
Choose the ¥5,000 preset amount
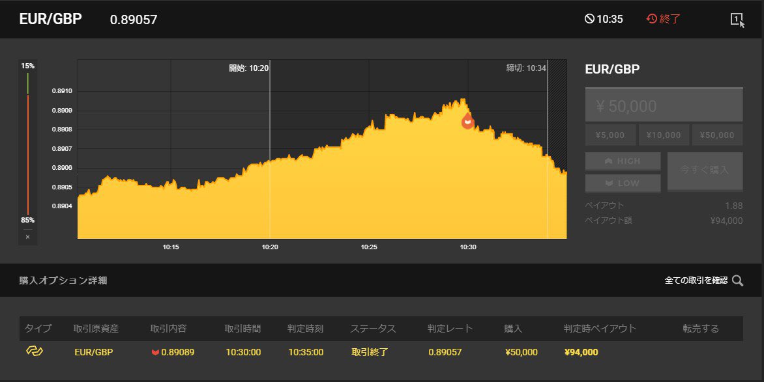611,135
